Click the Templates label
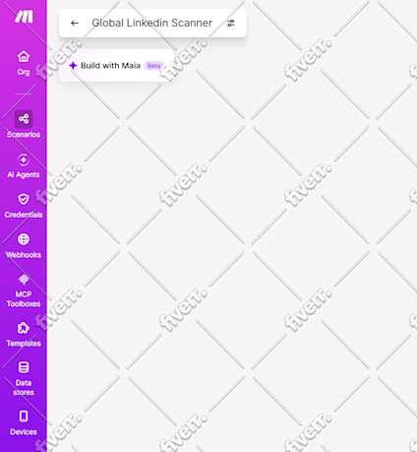The width and height of the screenshot is (417, 452). click(24, 344)
